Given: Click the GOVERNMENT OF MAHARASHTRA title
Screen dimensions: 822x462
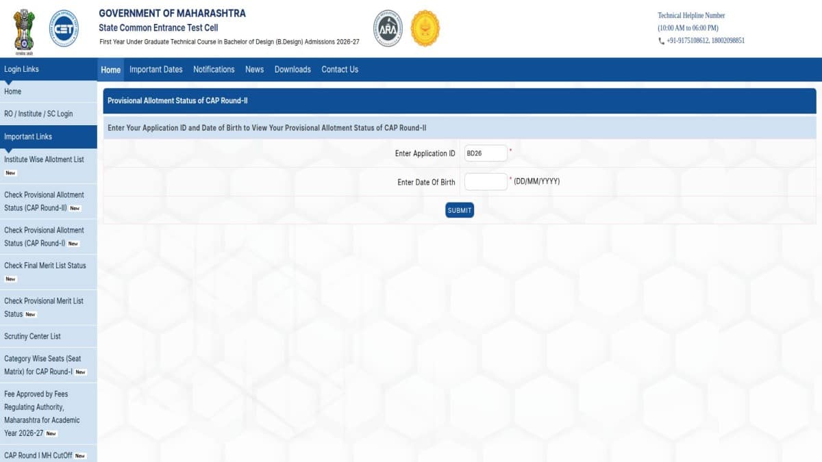Looking at the screenshot, I should coord(172,14).
